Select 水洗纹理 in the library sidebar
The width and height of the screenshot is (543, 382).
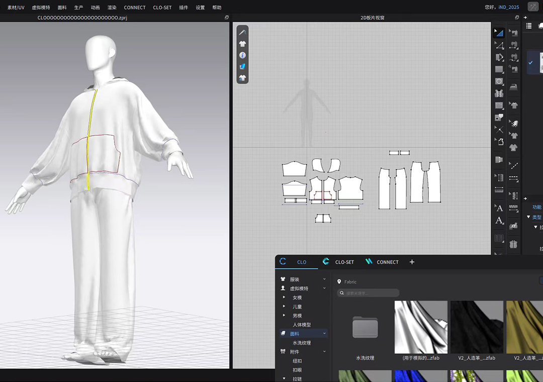coord(302,343)
